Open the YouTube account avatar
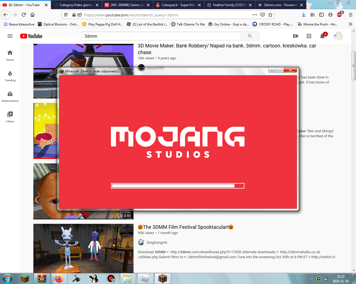 338,36
